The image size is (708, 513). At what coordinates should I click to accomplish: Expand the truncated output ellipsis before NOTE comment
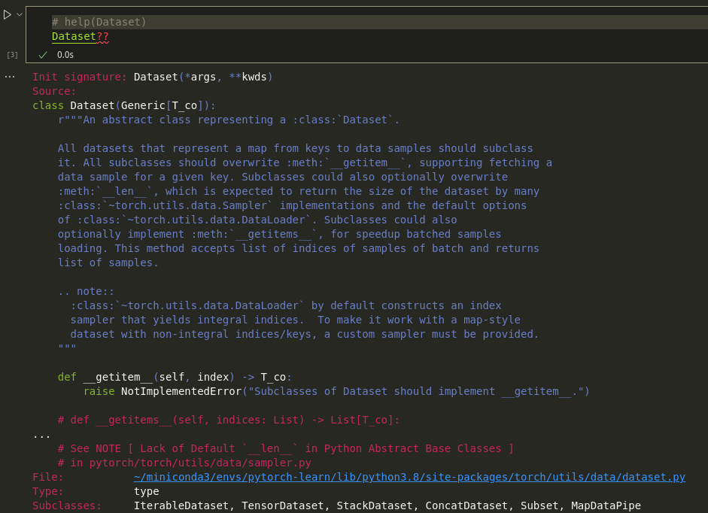pyautogui.click(x=41, y=435)
